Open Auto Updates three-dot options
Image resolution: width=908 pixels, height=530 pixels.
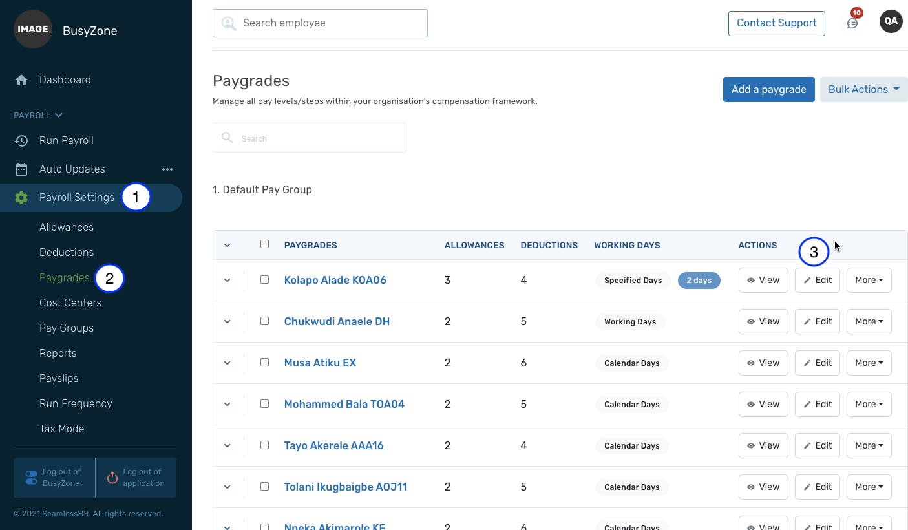click(167, 169)
